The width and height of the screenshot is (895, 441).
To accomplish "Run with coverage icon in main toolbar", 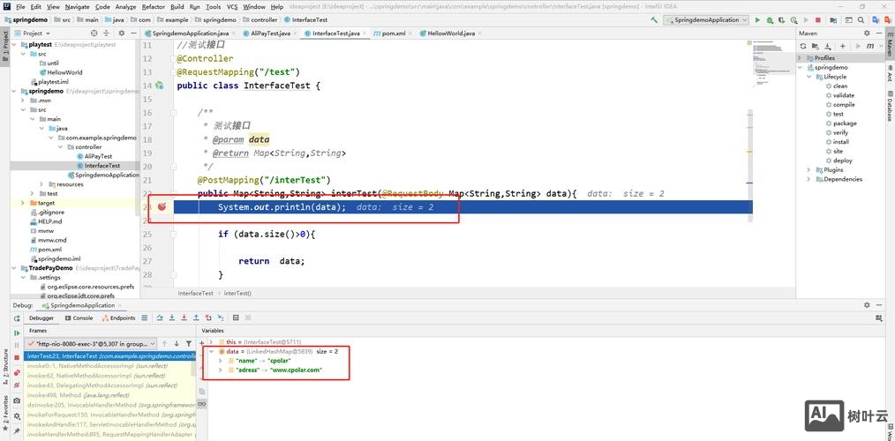I will click(x=781, y=20).
